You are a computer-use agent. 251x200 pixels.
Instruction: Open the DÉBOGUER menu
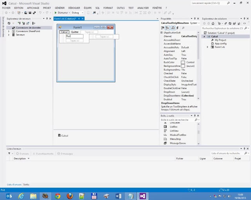(x=74, y=8)
